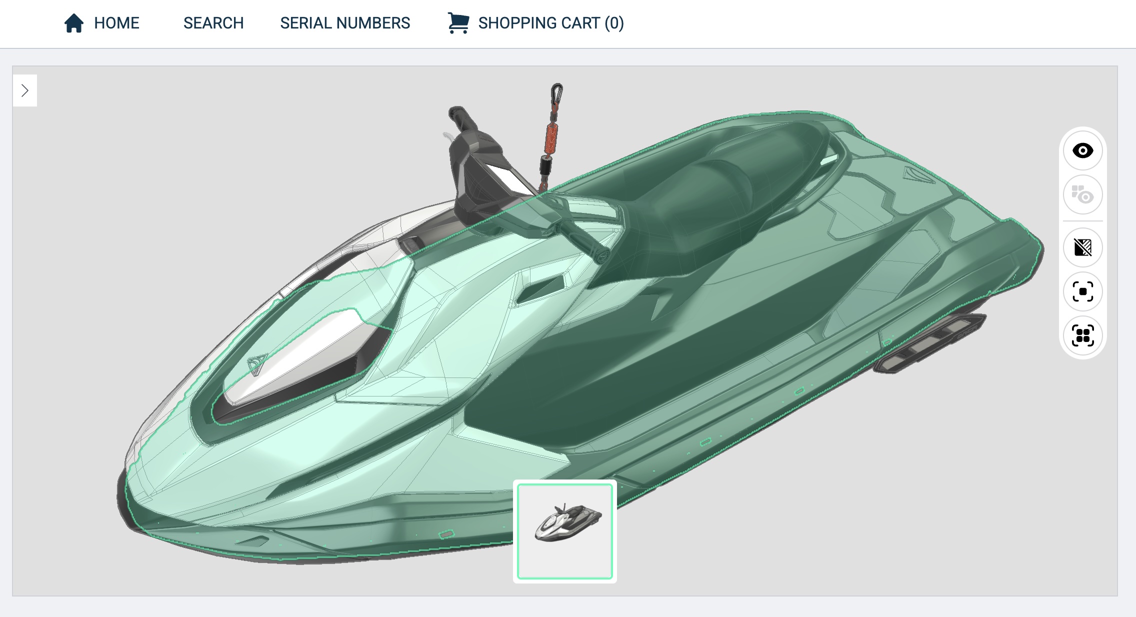Select the orange coiled safety lanyard

(x=550, y=137)
